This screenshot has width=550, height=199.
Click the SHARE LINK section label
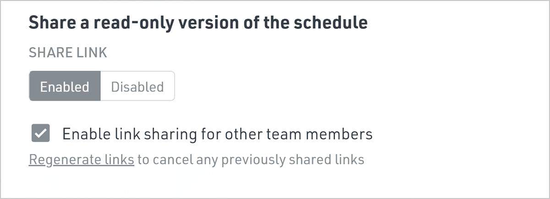pos(67,53)
